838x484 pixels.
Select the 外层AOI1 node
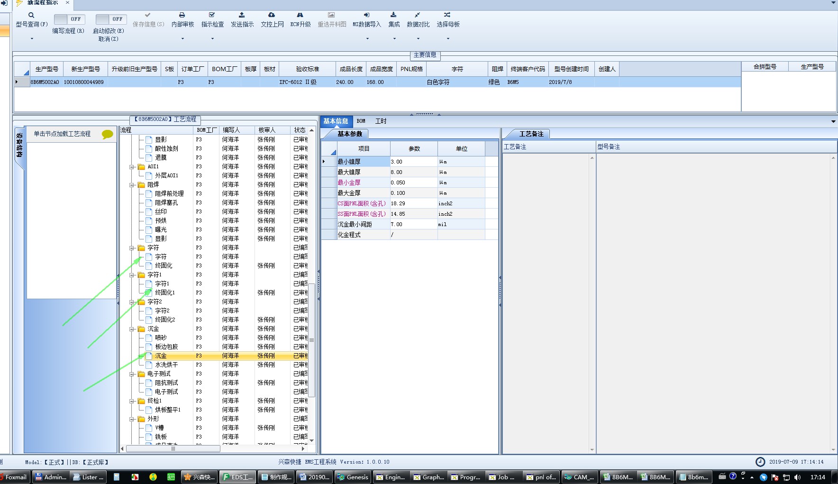(166, 176)
